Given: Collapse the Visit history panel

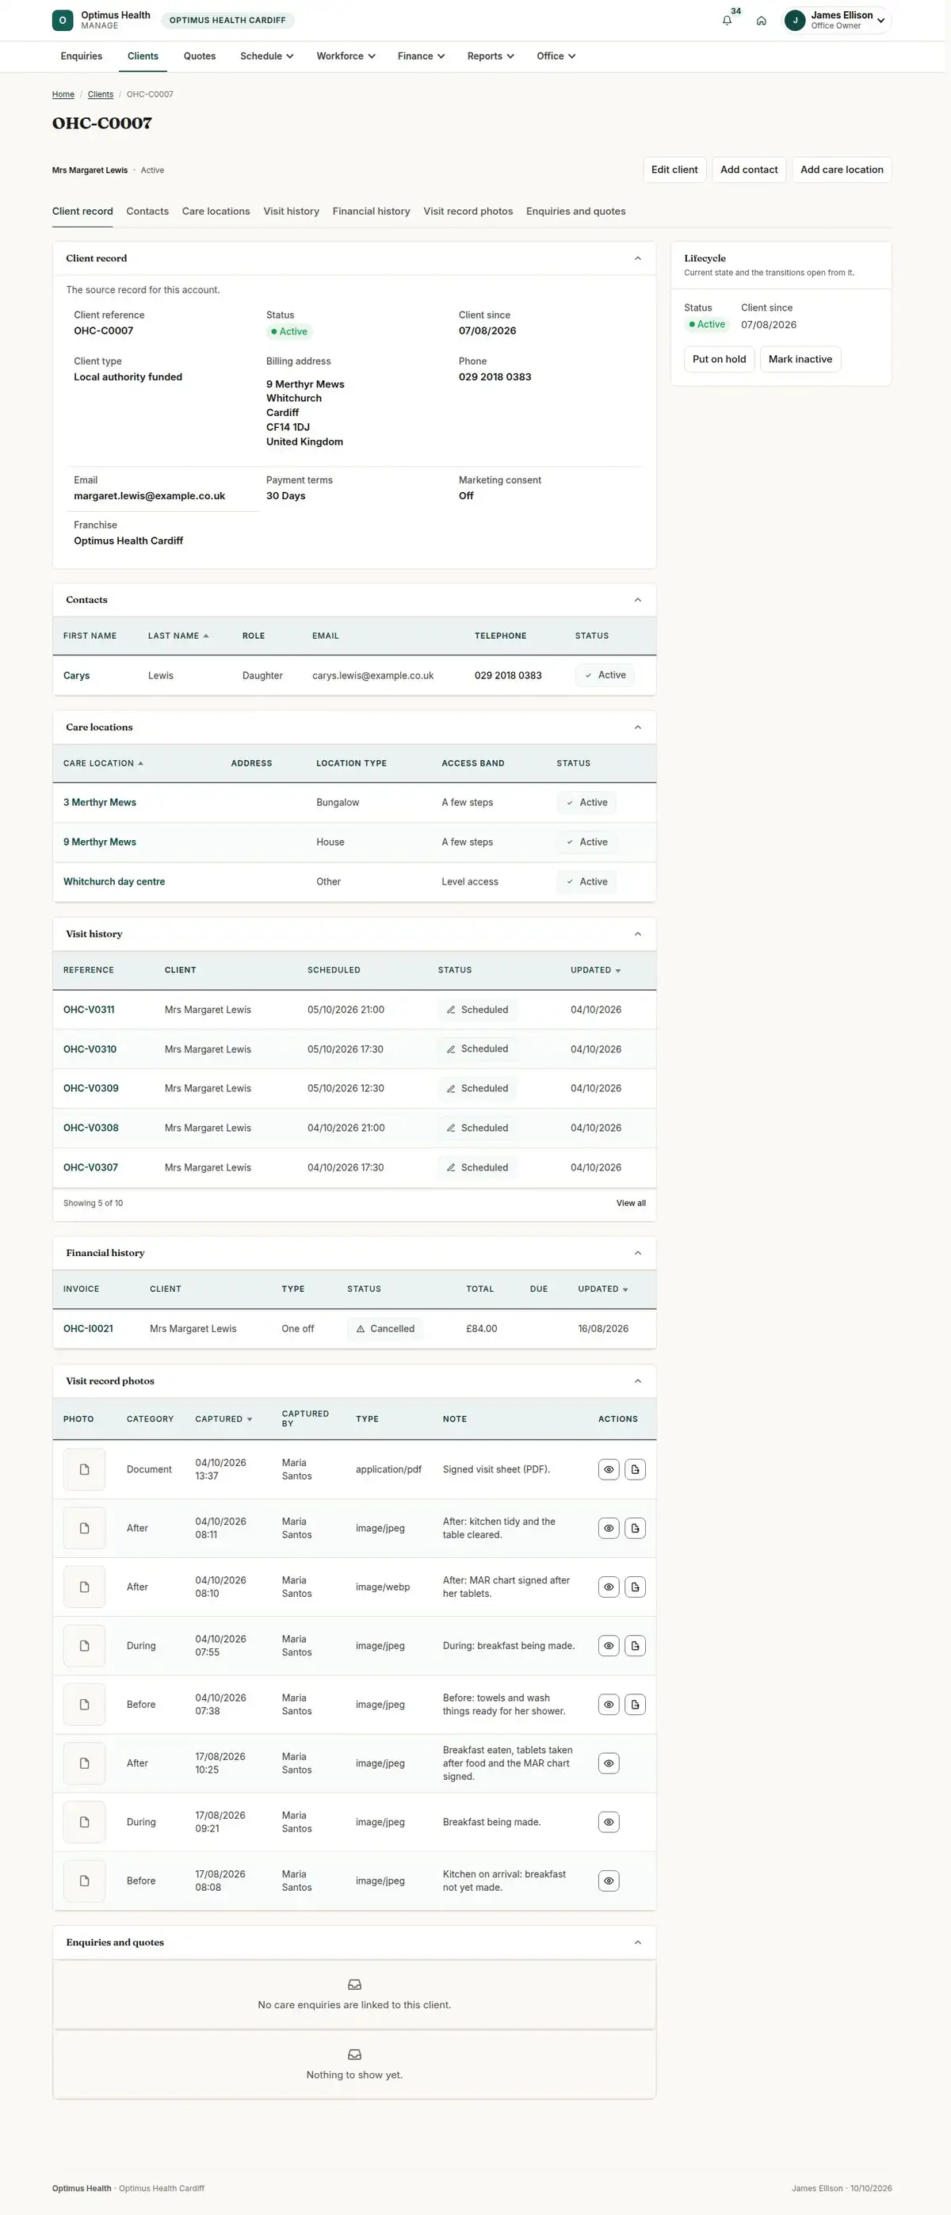Looking at the screenshot, I should point(638,934).
